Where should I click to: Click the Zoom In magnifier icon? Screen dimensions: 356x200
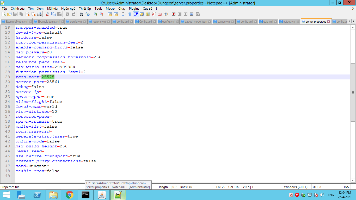click(x=96, y=14)
